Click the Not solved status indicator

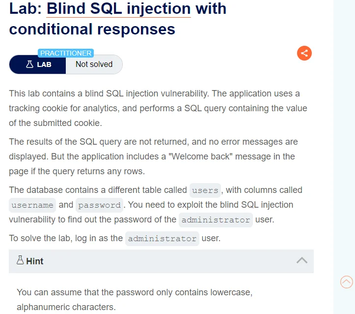click(x=94, y=64)
